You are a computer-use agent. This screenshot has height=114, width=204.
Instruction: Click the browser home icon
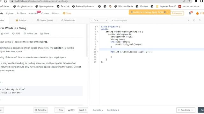(5, 1)
